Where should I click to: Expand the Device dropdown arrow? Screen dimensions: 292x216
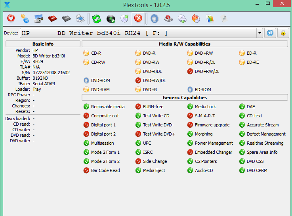[x=260, y=33]
